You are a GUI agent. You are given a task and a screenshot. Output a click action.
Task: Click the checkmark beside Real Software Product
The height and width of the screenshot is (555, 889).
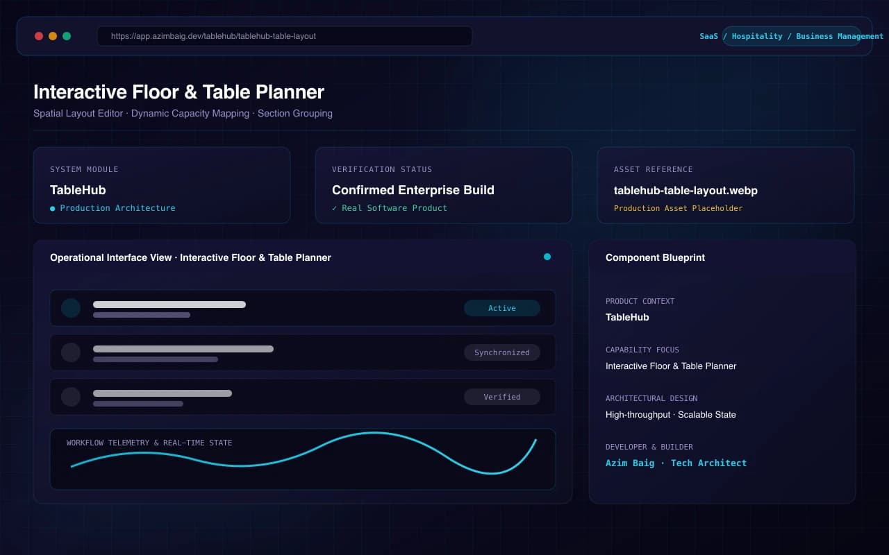tap(335, 208)
